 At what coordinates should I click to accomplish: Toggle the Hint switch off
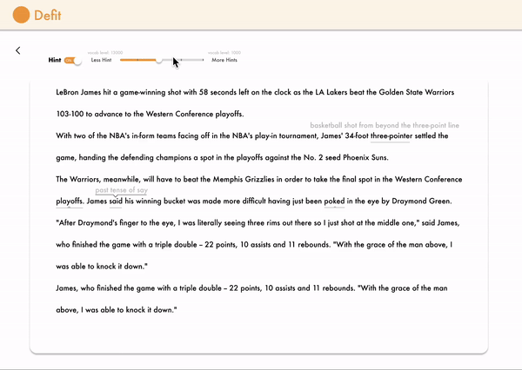73,61
